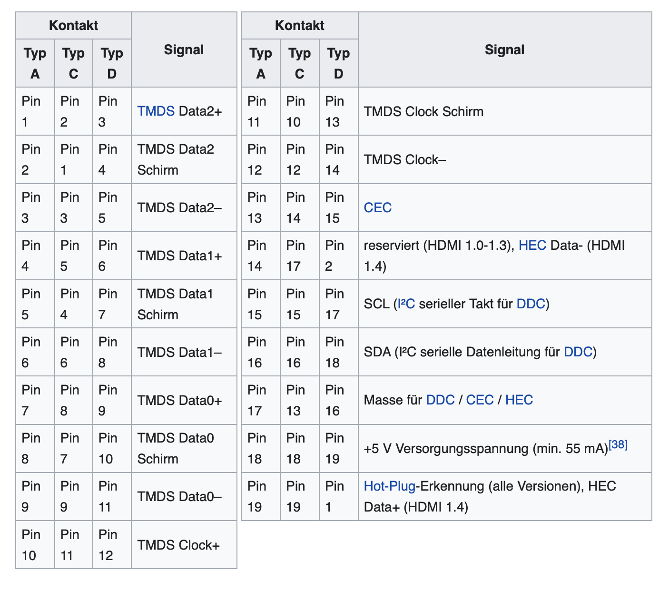669x591 pixels.
Task: Select 'Pin 14' Typ D cell in Clock– row
Action: point(339,160)
